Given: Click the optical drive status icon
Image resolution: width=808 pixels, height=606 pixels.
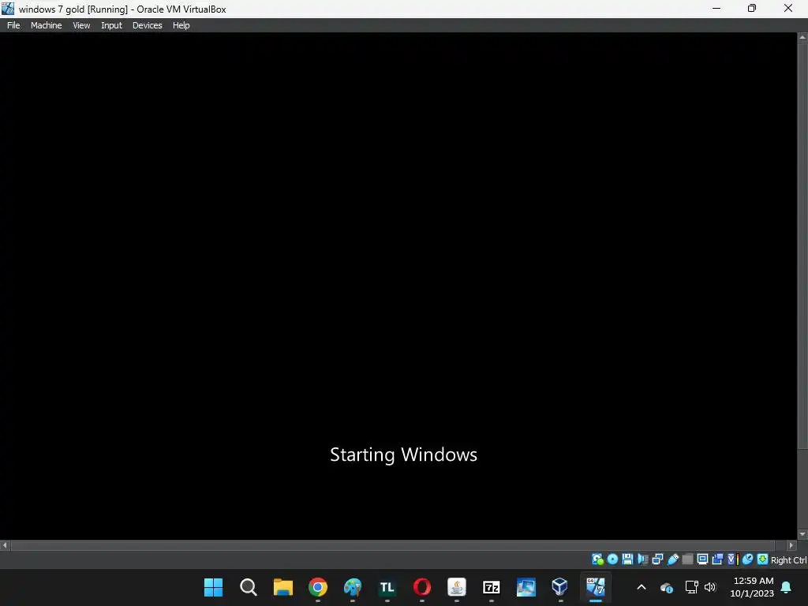Looking at the screenshot, I should (x=612, y=559).
